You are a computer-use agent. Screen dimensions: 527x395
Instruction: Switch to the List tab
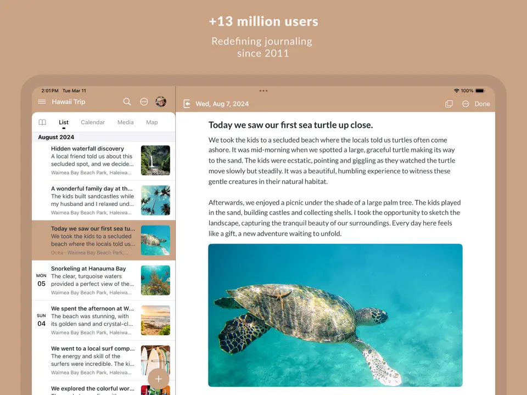[x=64, y=122]
